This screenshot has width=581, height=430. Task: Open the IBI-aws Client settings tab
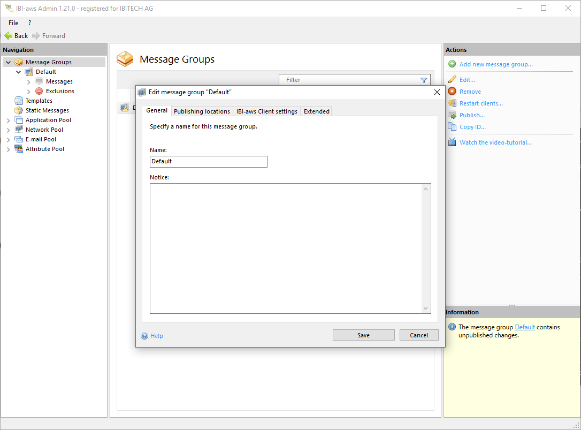pyautogui.click(x=266, y=111)
